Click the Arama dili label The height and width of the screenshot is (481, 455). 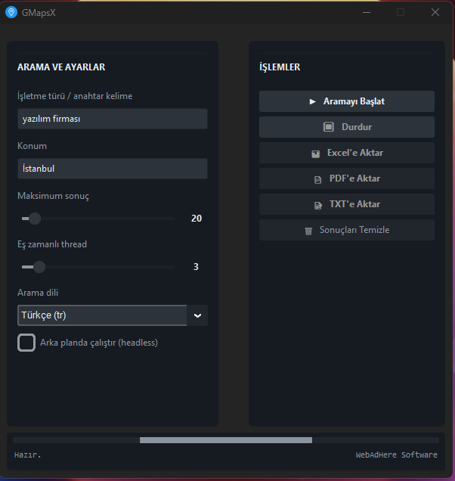(38, 293)
